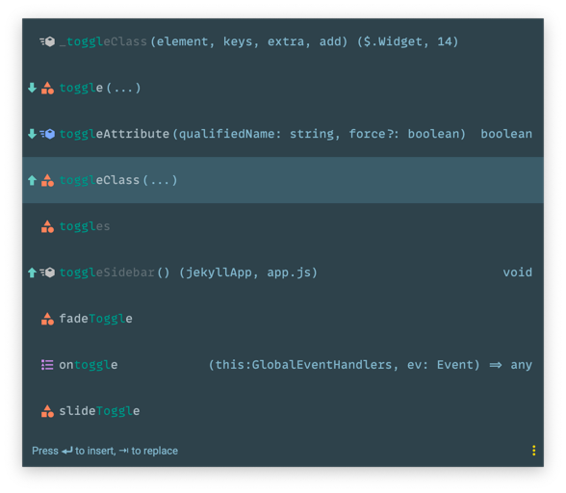Click the up arrow next to toggleSidebar()
The image size is (566, 493).
32,272
